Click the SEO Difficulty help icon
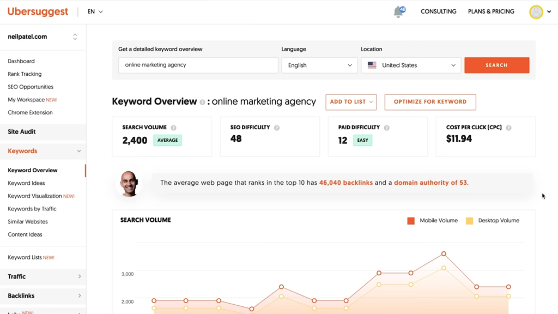558x314 pixels. click(x=277, y=128)
